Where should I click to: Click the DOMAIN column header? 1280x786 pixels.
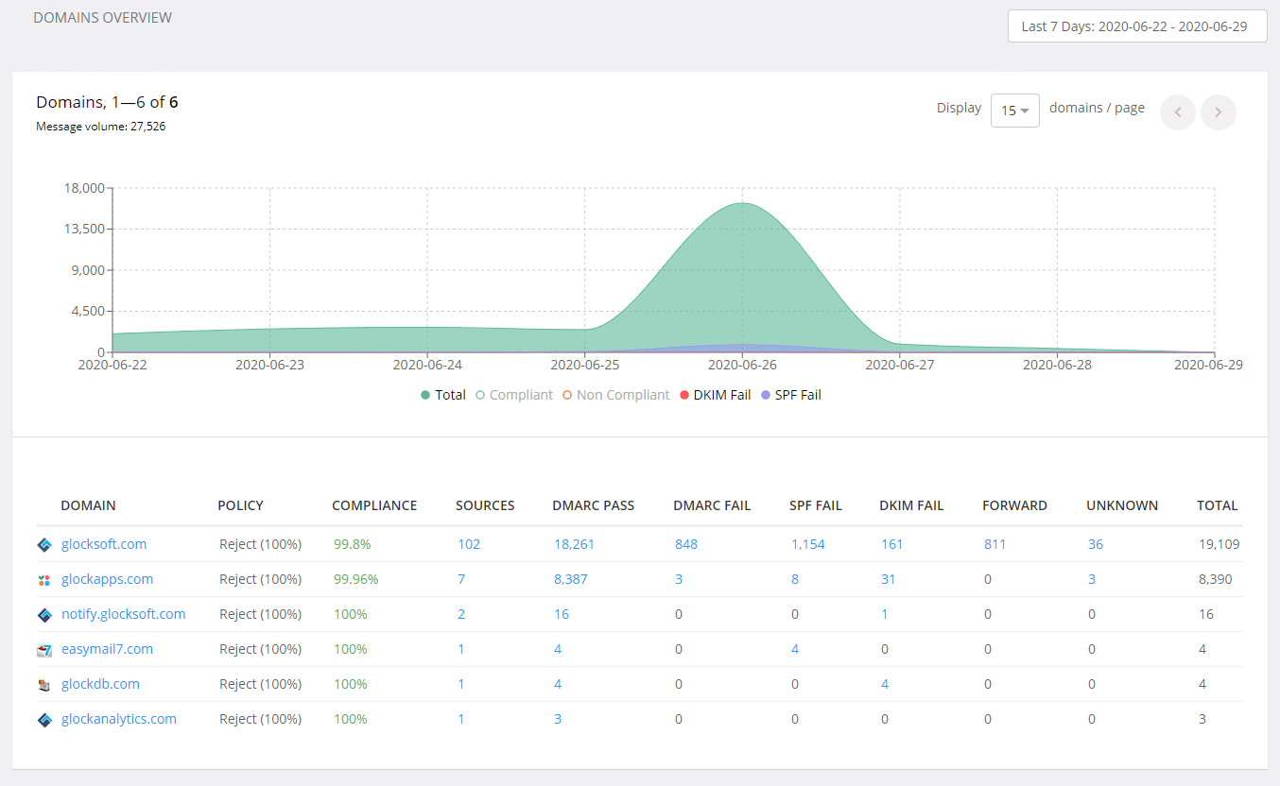point(88,505)
